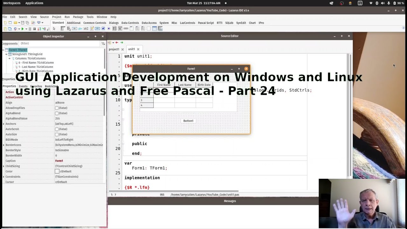Toggle the AutoSize checkbox
The height and width of the screenshot is (229, 407).
pyautogui.click(x=57, y=134)
